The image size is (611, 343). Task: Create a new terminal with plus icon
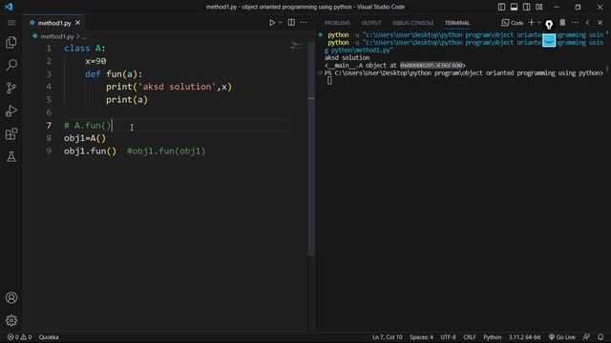(x=531, y=23)
